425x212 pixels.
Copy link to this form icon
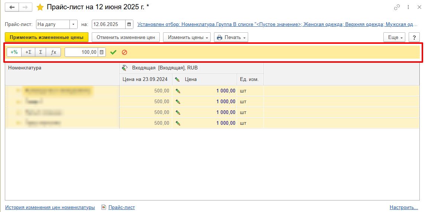(x=397, y=7)
